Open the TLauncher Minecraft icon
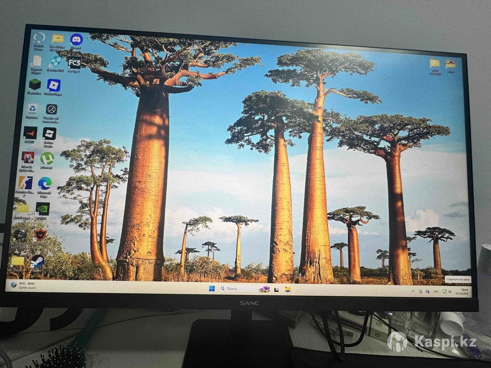Screen dimensions: 491x368 35,85
